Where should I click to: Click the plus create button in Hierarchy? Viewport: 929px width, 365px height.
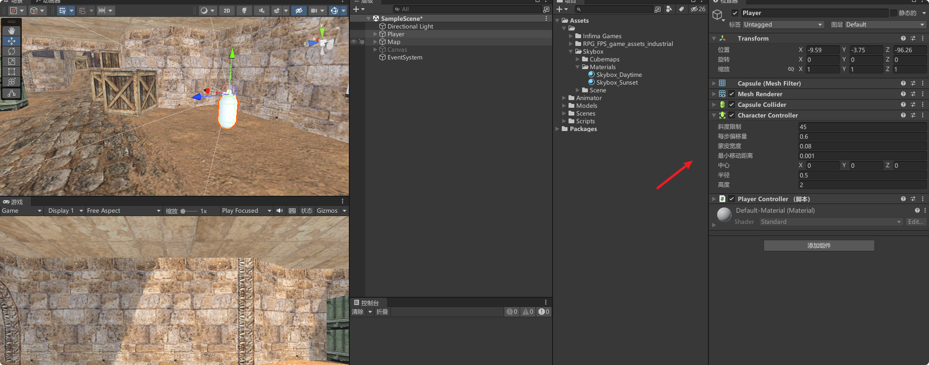click(359, 9)
